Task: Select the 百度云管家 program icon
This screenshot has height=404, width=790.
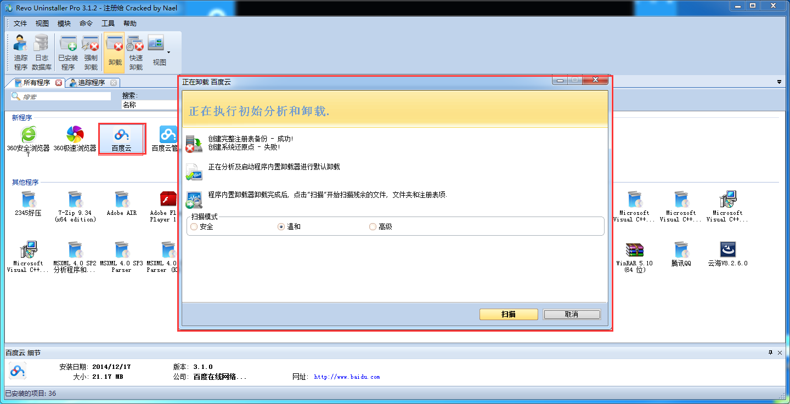Action: [x=164, y=139]
